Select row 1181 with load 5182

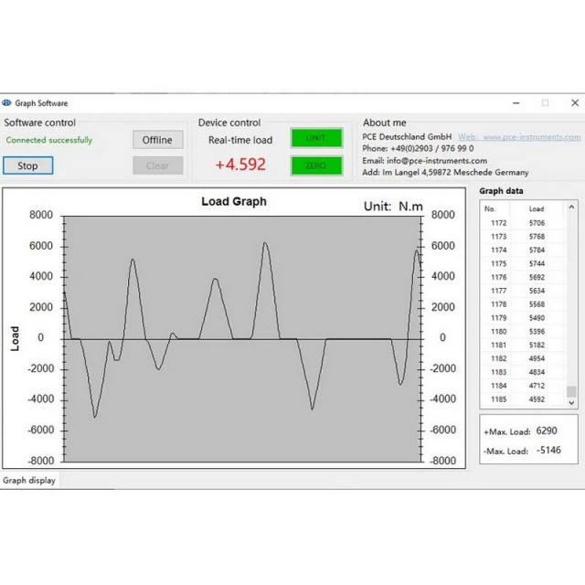(523, 346)
